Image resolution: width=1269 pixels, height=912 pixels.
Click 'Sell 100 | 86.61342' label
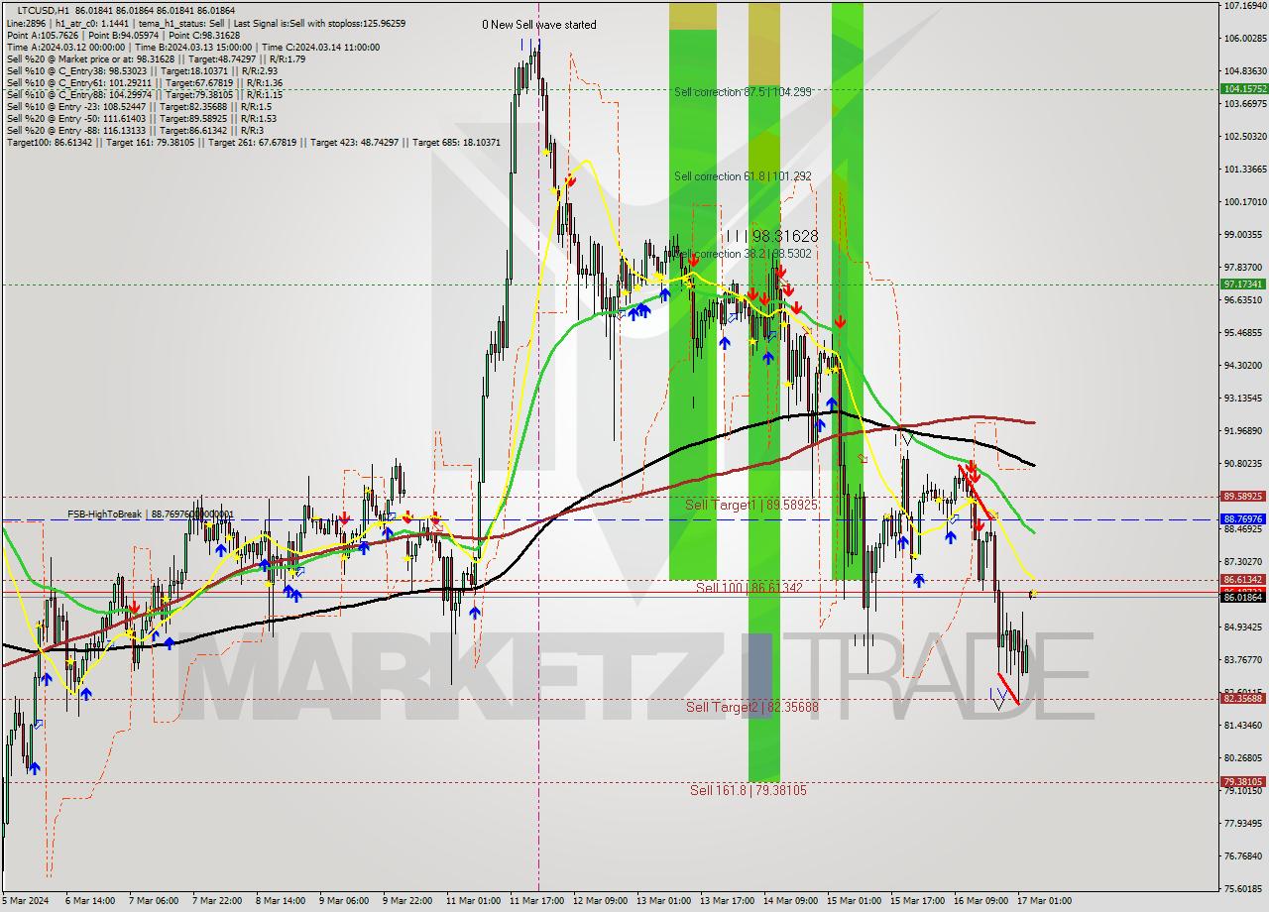click(x=749, y=588)
